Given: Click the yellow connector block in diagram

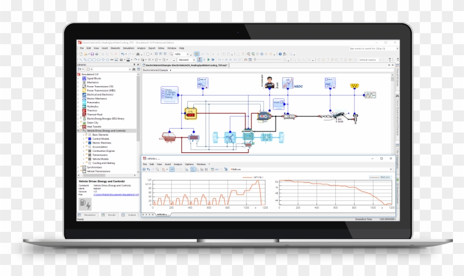Looking at the screenshot, I should pyautogui.click(x=354, y=86).
